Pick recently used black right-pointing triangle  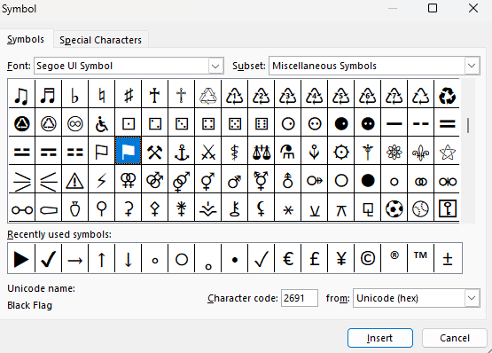(21, 259)
